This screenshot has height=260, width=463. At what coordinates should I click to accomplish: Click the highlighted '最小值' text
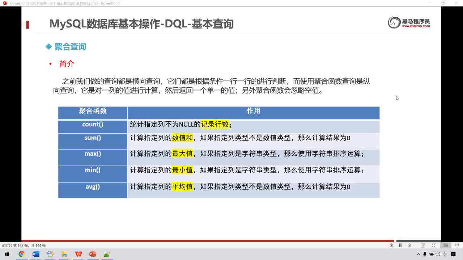pyautogui.click(x=182, y=170)
